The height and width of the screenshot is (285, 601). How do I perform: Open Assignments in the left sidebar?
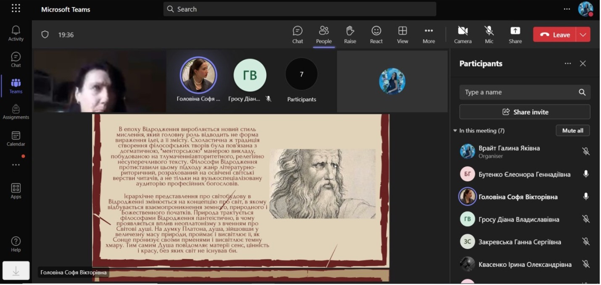click(x=16, y=112)
